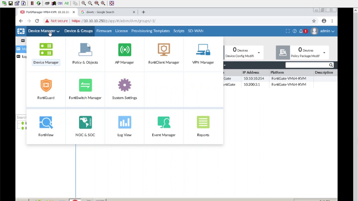Toggle full screen mode icon
Viewport: 358px width, 201px height.
click(288, 31)
